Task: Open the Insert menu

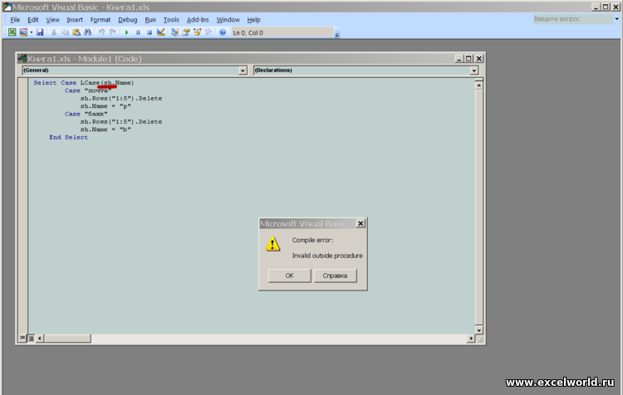Action: [x=75, y=19]
